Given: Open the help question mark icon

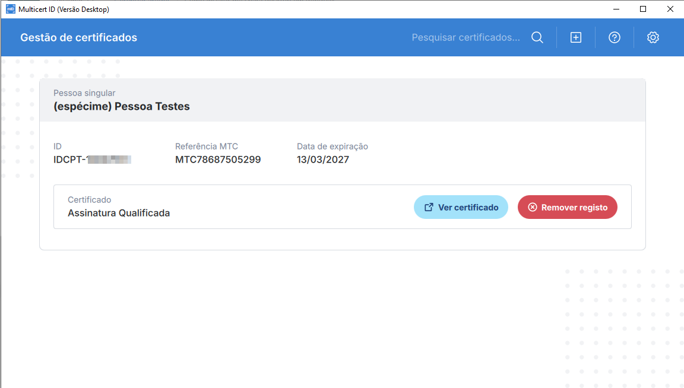Looking at the screenshot, I should pos(614,37).
